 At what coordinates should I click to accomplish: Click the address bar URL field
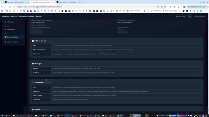coord(85,7)
